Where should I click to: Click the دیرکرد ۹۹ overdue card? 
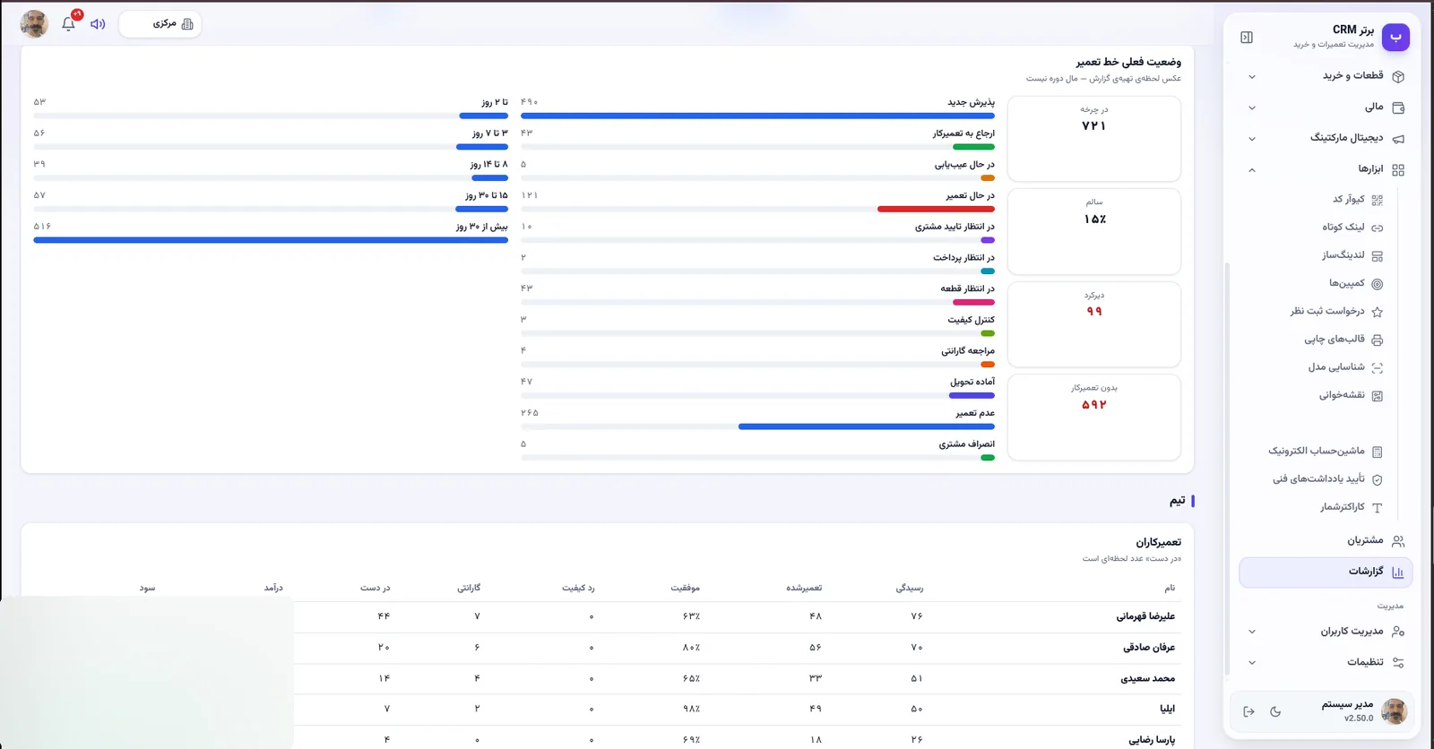pyautogui.click(x=1094, y=324)
